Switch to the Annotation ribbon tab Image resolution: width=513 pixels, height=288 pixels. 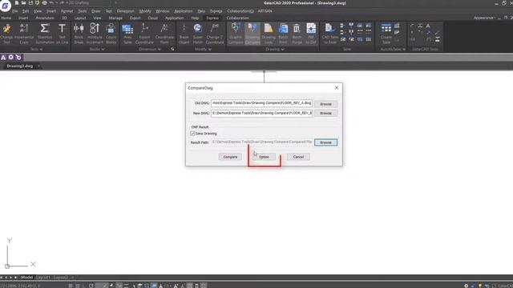click(x=45, y=18)
